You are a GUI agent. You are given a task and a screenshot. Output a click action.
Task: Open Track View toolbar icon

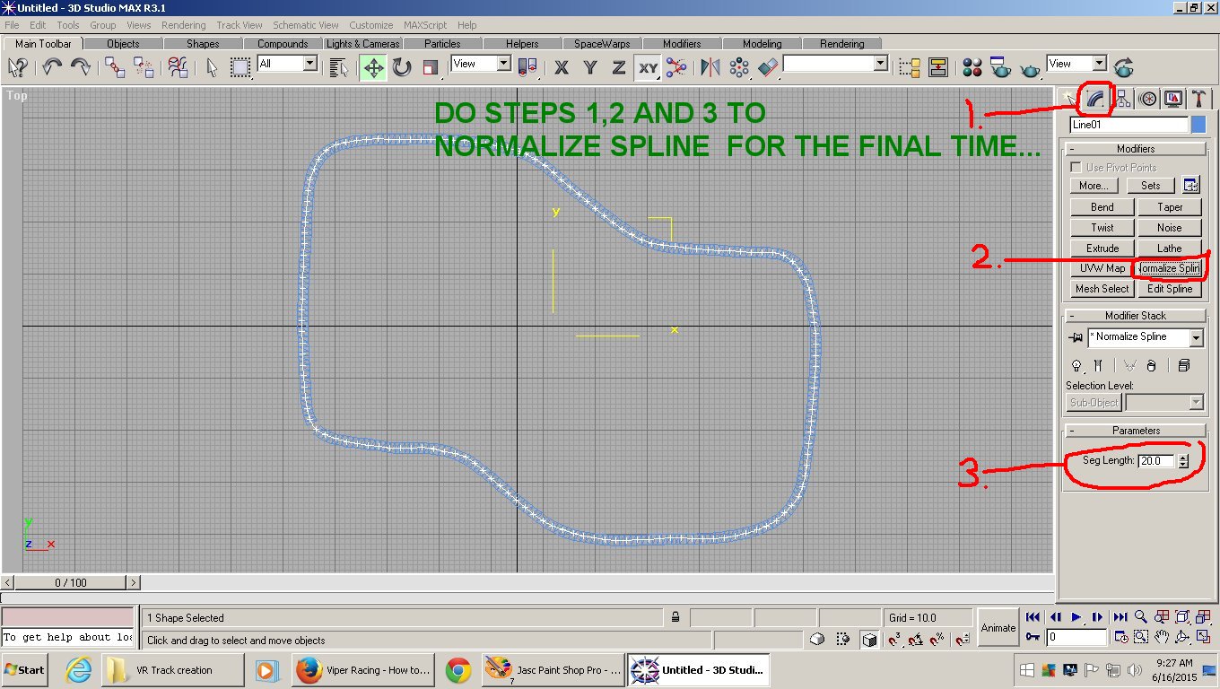(x=909, y=67)
